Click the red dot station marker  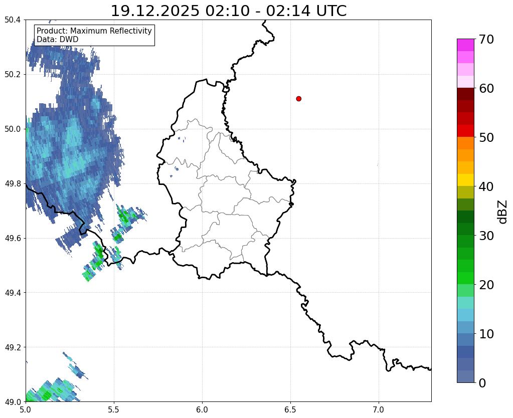[x=298, y=99]
